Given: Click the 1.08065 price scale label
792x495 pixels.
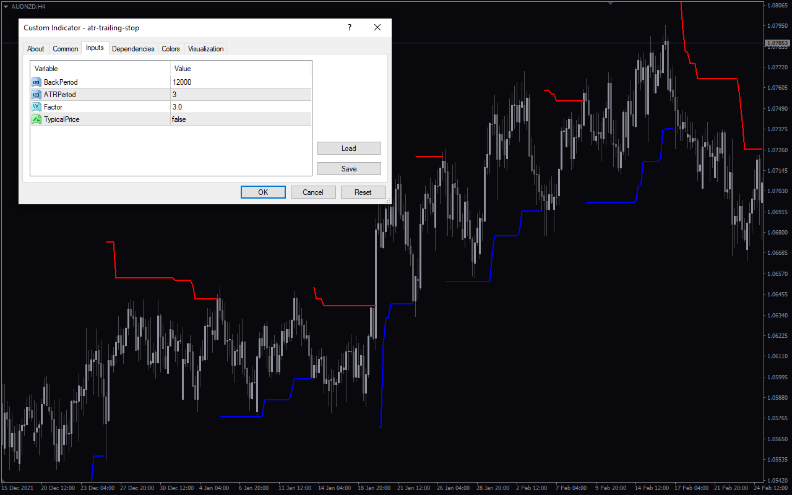Looking at the screenshot, I should (778, 6).
